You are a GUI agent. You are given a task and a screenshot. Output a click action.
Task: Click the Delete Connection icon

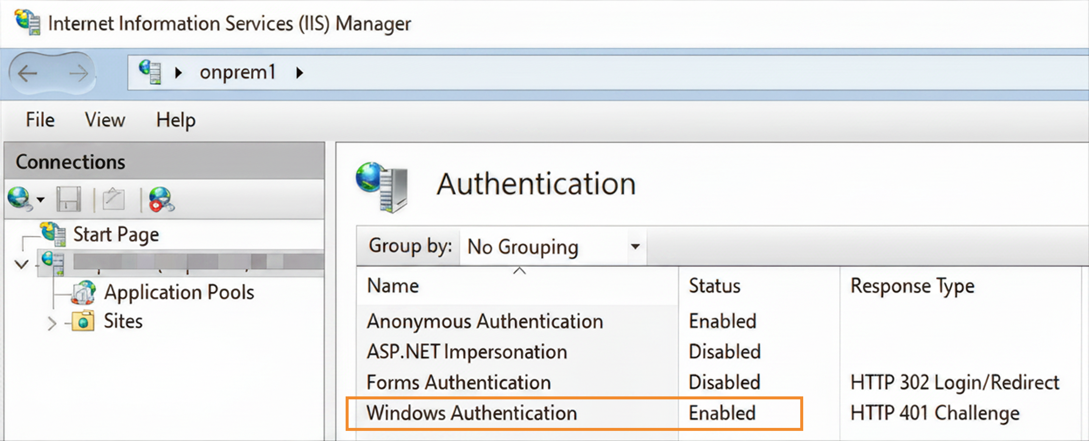(161, 199)
